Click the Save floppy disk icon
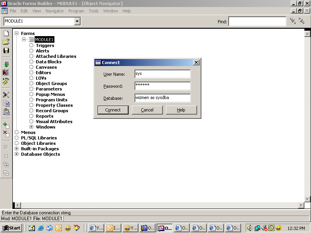Image resolution: width=311 pixels, height=233 pixels. pos(6,50)
